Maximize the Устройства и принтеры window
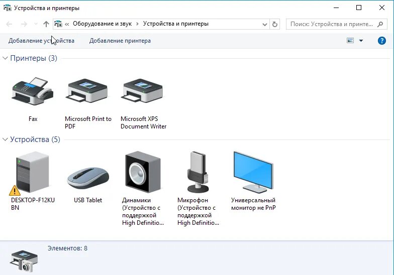Viewport: 394px width, 275px height. tap(359, 8)
